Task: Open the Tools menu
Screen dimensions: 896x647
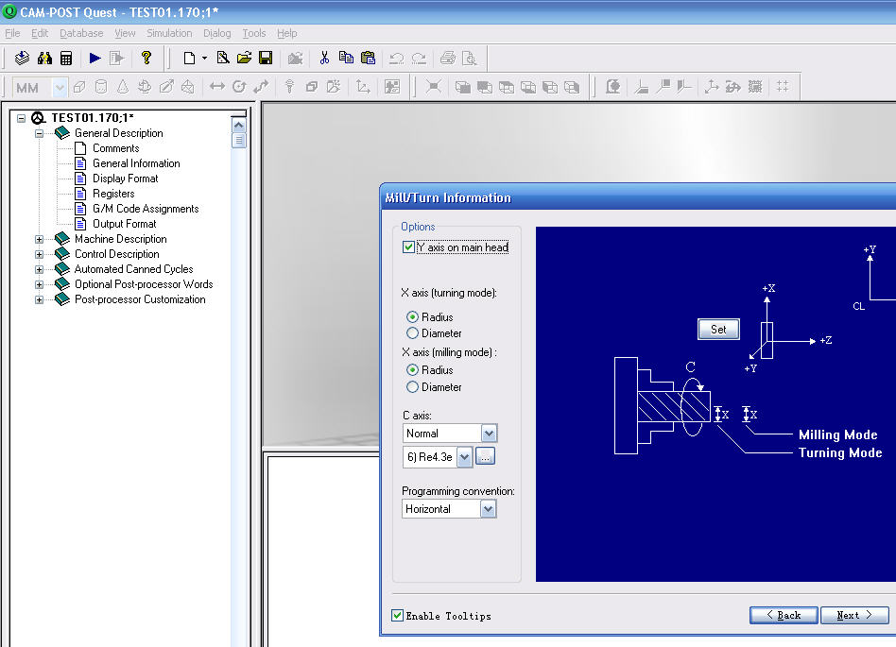Action: pos(254,33)
